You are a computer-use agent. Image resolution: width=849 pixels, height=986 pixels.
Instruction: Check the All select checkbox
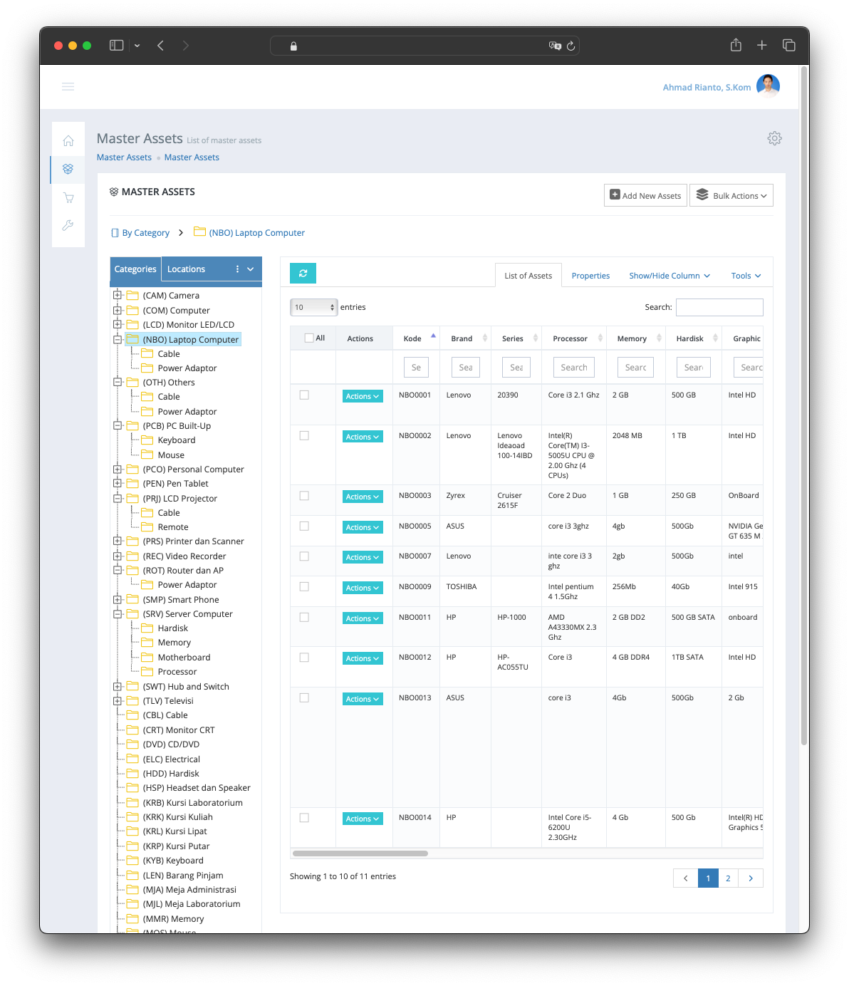pyautogui.click(x=309, y=338)
